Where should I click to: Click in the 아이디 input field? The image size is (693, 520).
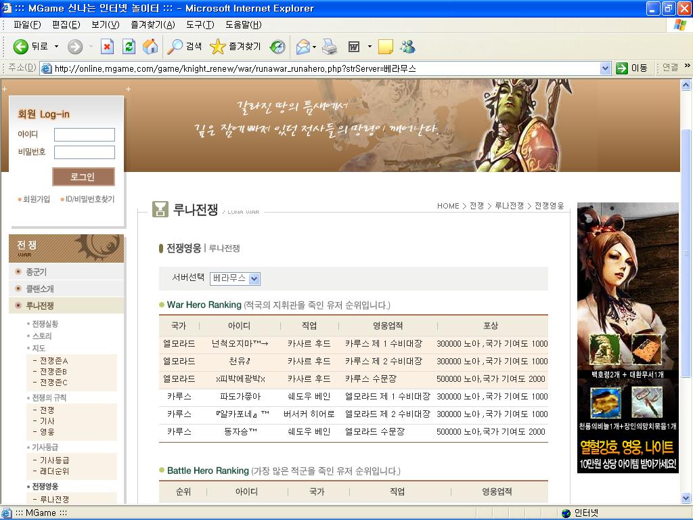[85, 135]
